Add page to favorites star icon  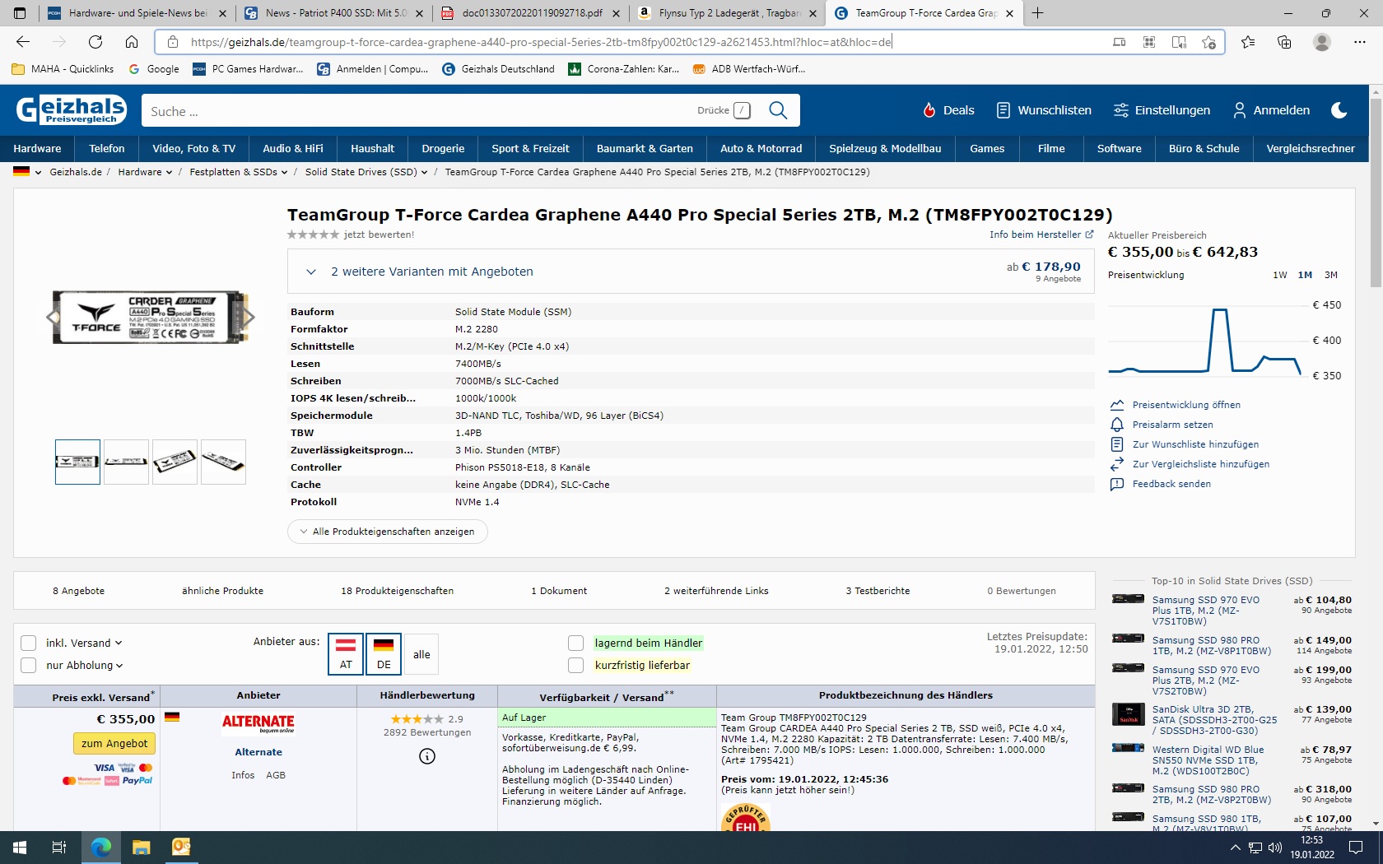(1208, 42)
